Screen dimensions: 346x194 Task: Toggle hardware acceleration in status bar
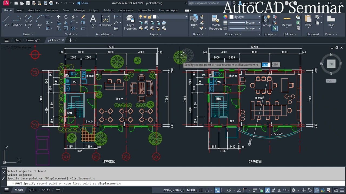click(317, 190)
